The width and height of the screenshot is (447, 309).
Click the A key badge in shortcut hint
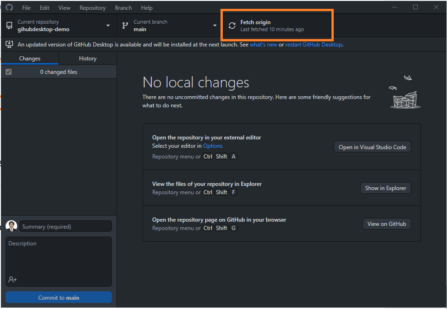click(233, 157)
